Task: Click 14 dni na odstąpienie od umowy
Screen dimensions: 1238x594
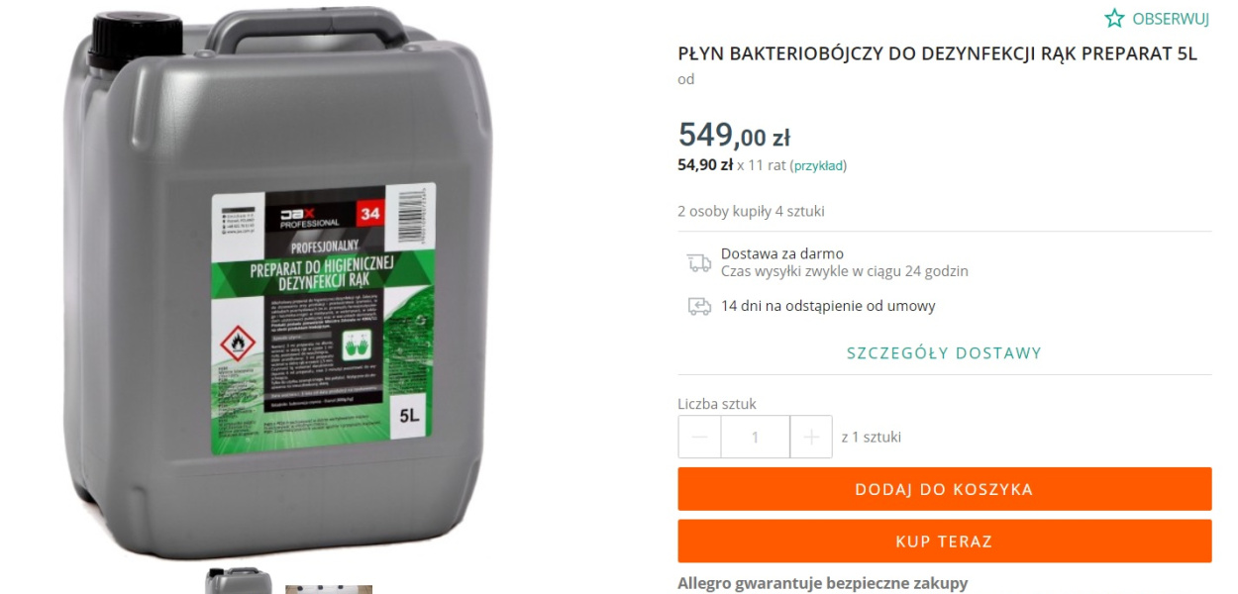Action: 828,306
